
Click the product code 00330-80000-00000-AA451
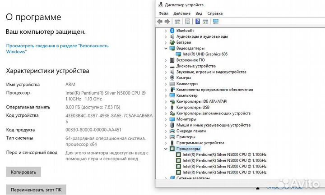(93, 130)
